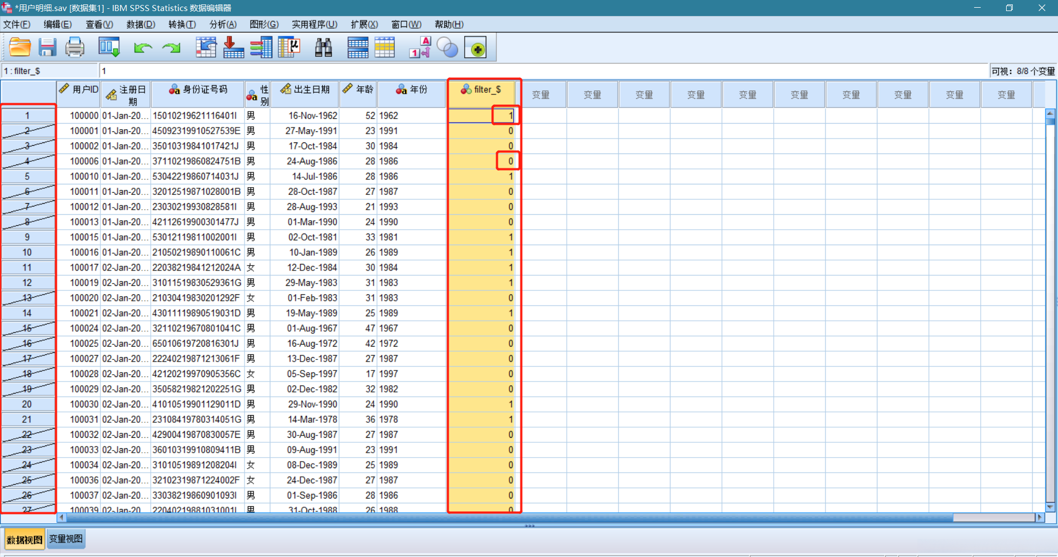Click the birth date cell 19-May-1989
1058x557 pixels.
click(x=305, y=313)
